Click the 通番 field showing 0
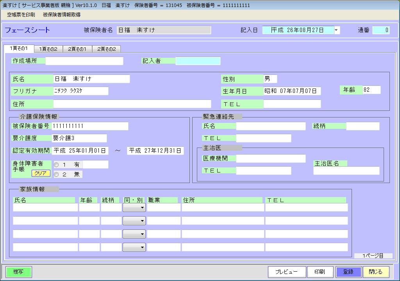 381,30
